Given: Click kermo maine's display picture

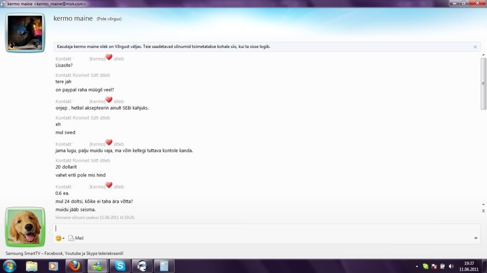Looking at the screenshot, I should click(x=25, y=32).
